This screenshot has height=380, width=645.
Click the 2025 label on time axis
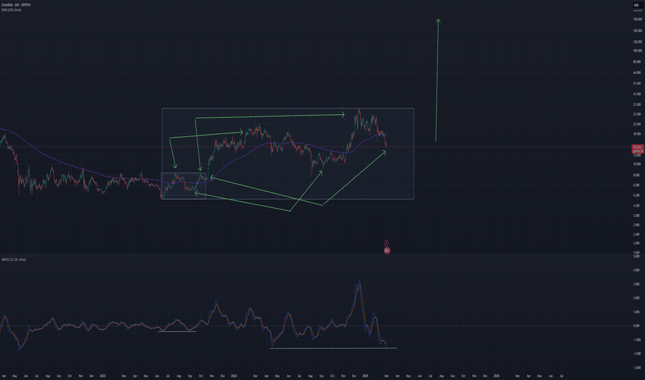pos(365,376)
